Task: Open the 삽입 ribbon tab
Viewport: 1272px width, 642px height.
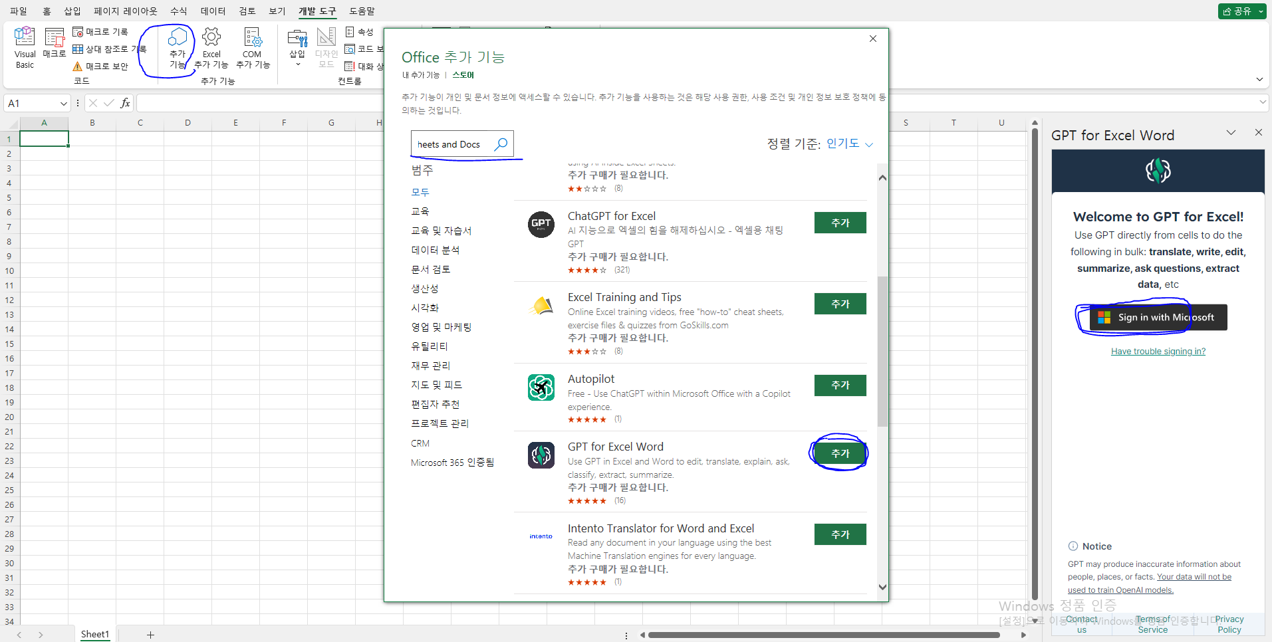Action: click(72, 11)
